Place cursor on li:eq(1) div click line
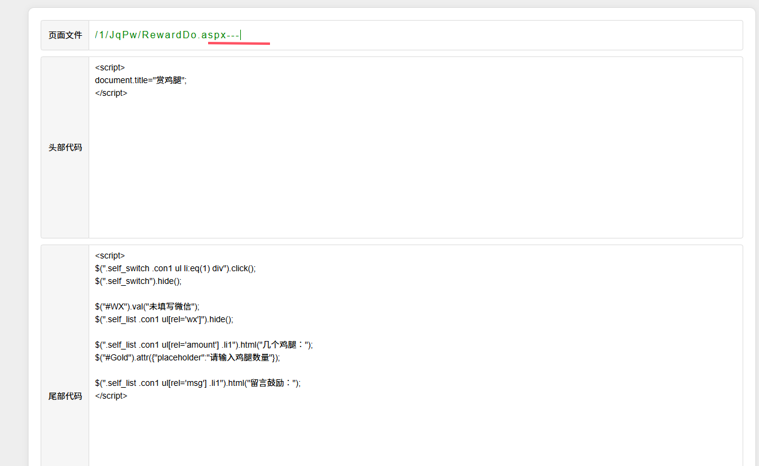The height and width of the screenshot is (466, 759). point(175,268)
